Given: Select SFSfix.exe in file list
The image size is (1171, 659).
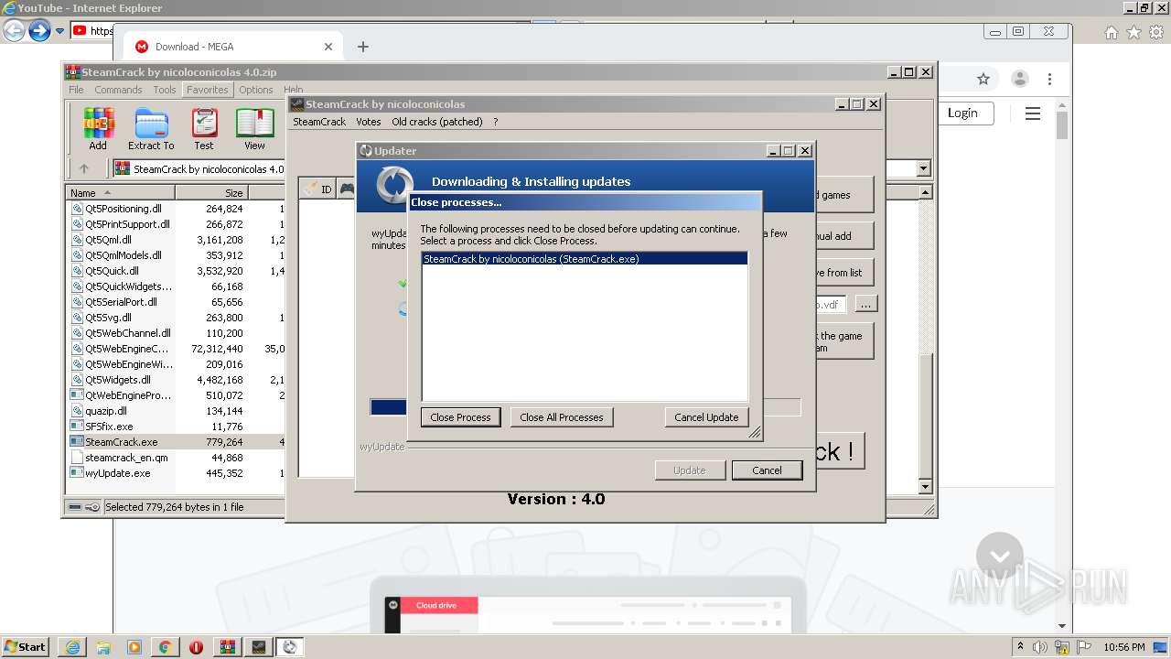Looking at the screenshot, I should [109, 427].
